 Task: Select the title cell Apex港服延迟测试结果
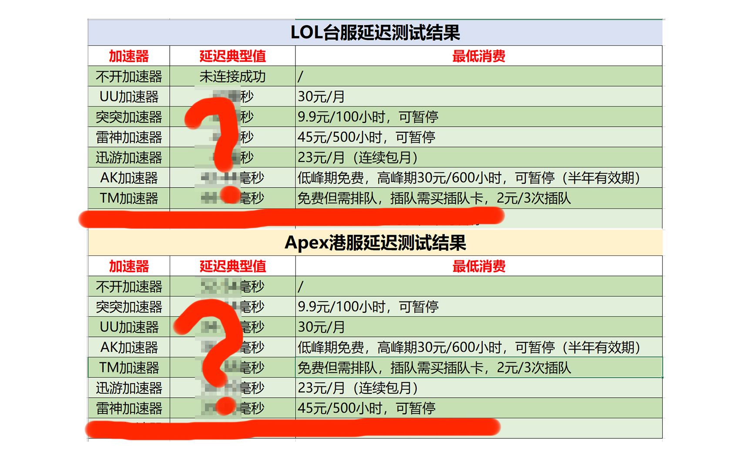[375, 243]
